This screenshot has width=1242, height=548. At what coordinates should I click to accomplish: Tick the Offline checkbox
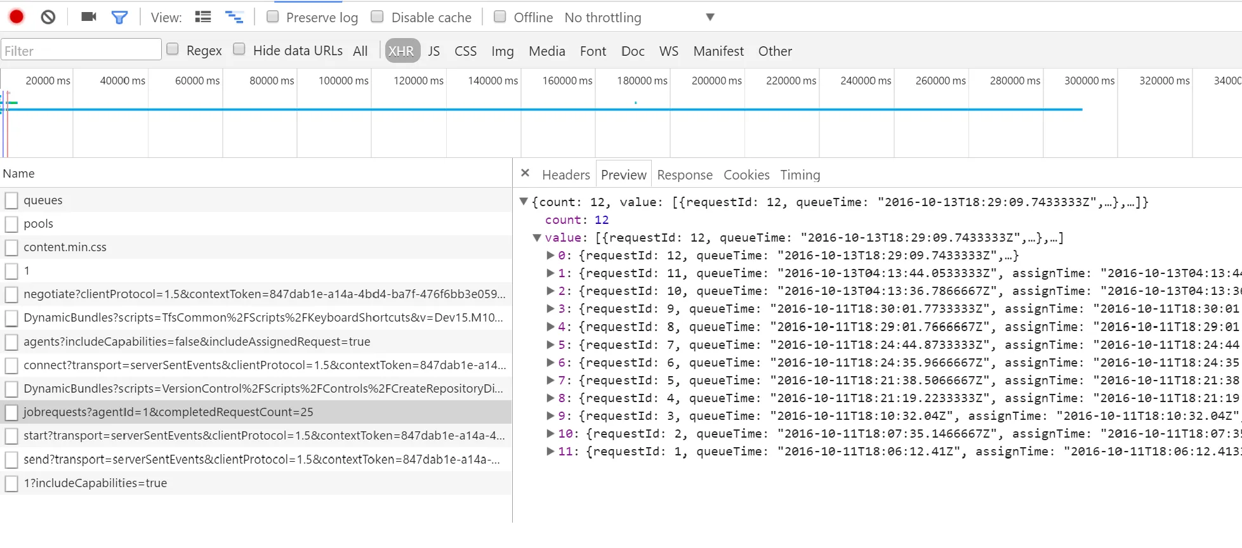tap(500, 17)
